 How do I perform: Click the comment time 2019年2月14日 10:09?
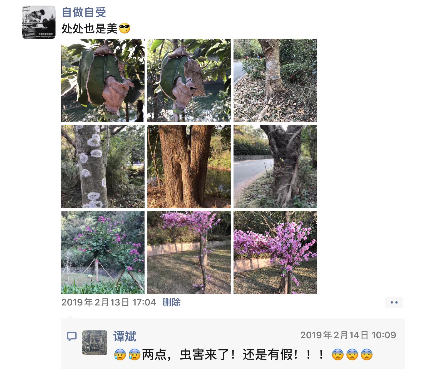click(x=348, y=335)
